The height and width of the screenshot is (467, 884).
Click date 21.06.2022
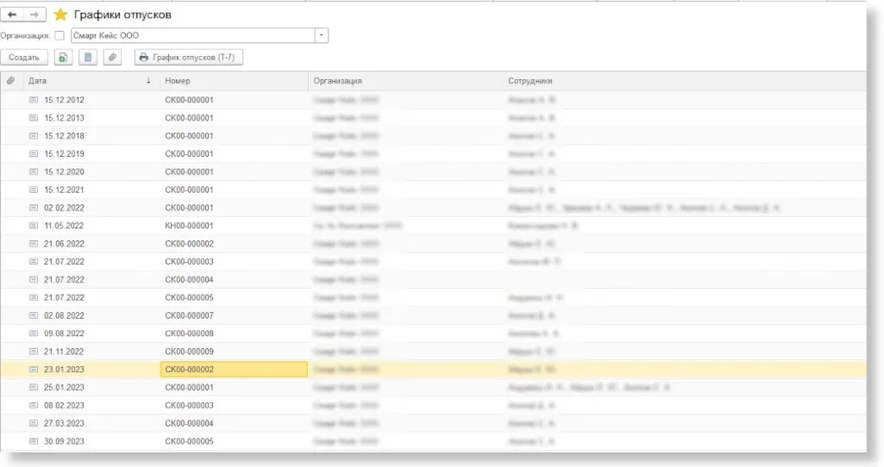coord(65,244)
